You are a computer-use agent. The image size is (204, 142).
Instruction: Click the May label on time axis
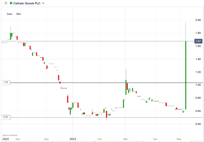(179, 139)
